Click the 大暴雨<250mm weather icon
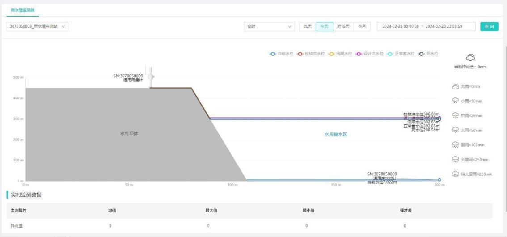The image size is (507, 237). point(456,159)
